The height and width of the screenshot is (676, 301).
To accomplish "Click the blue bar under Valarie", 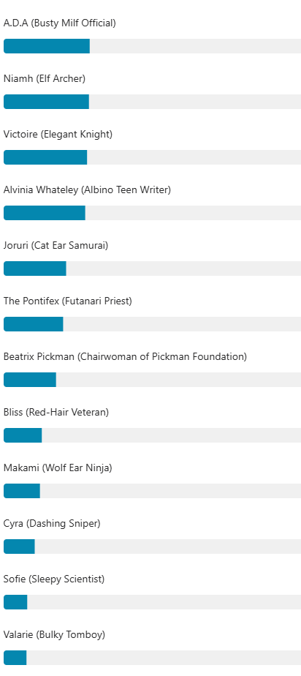I will coord(15,658).
